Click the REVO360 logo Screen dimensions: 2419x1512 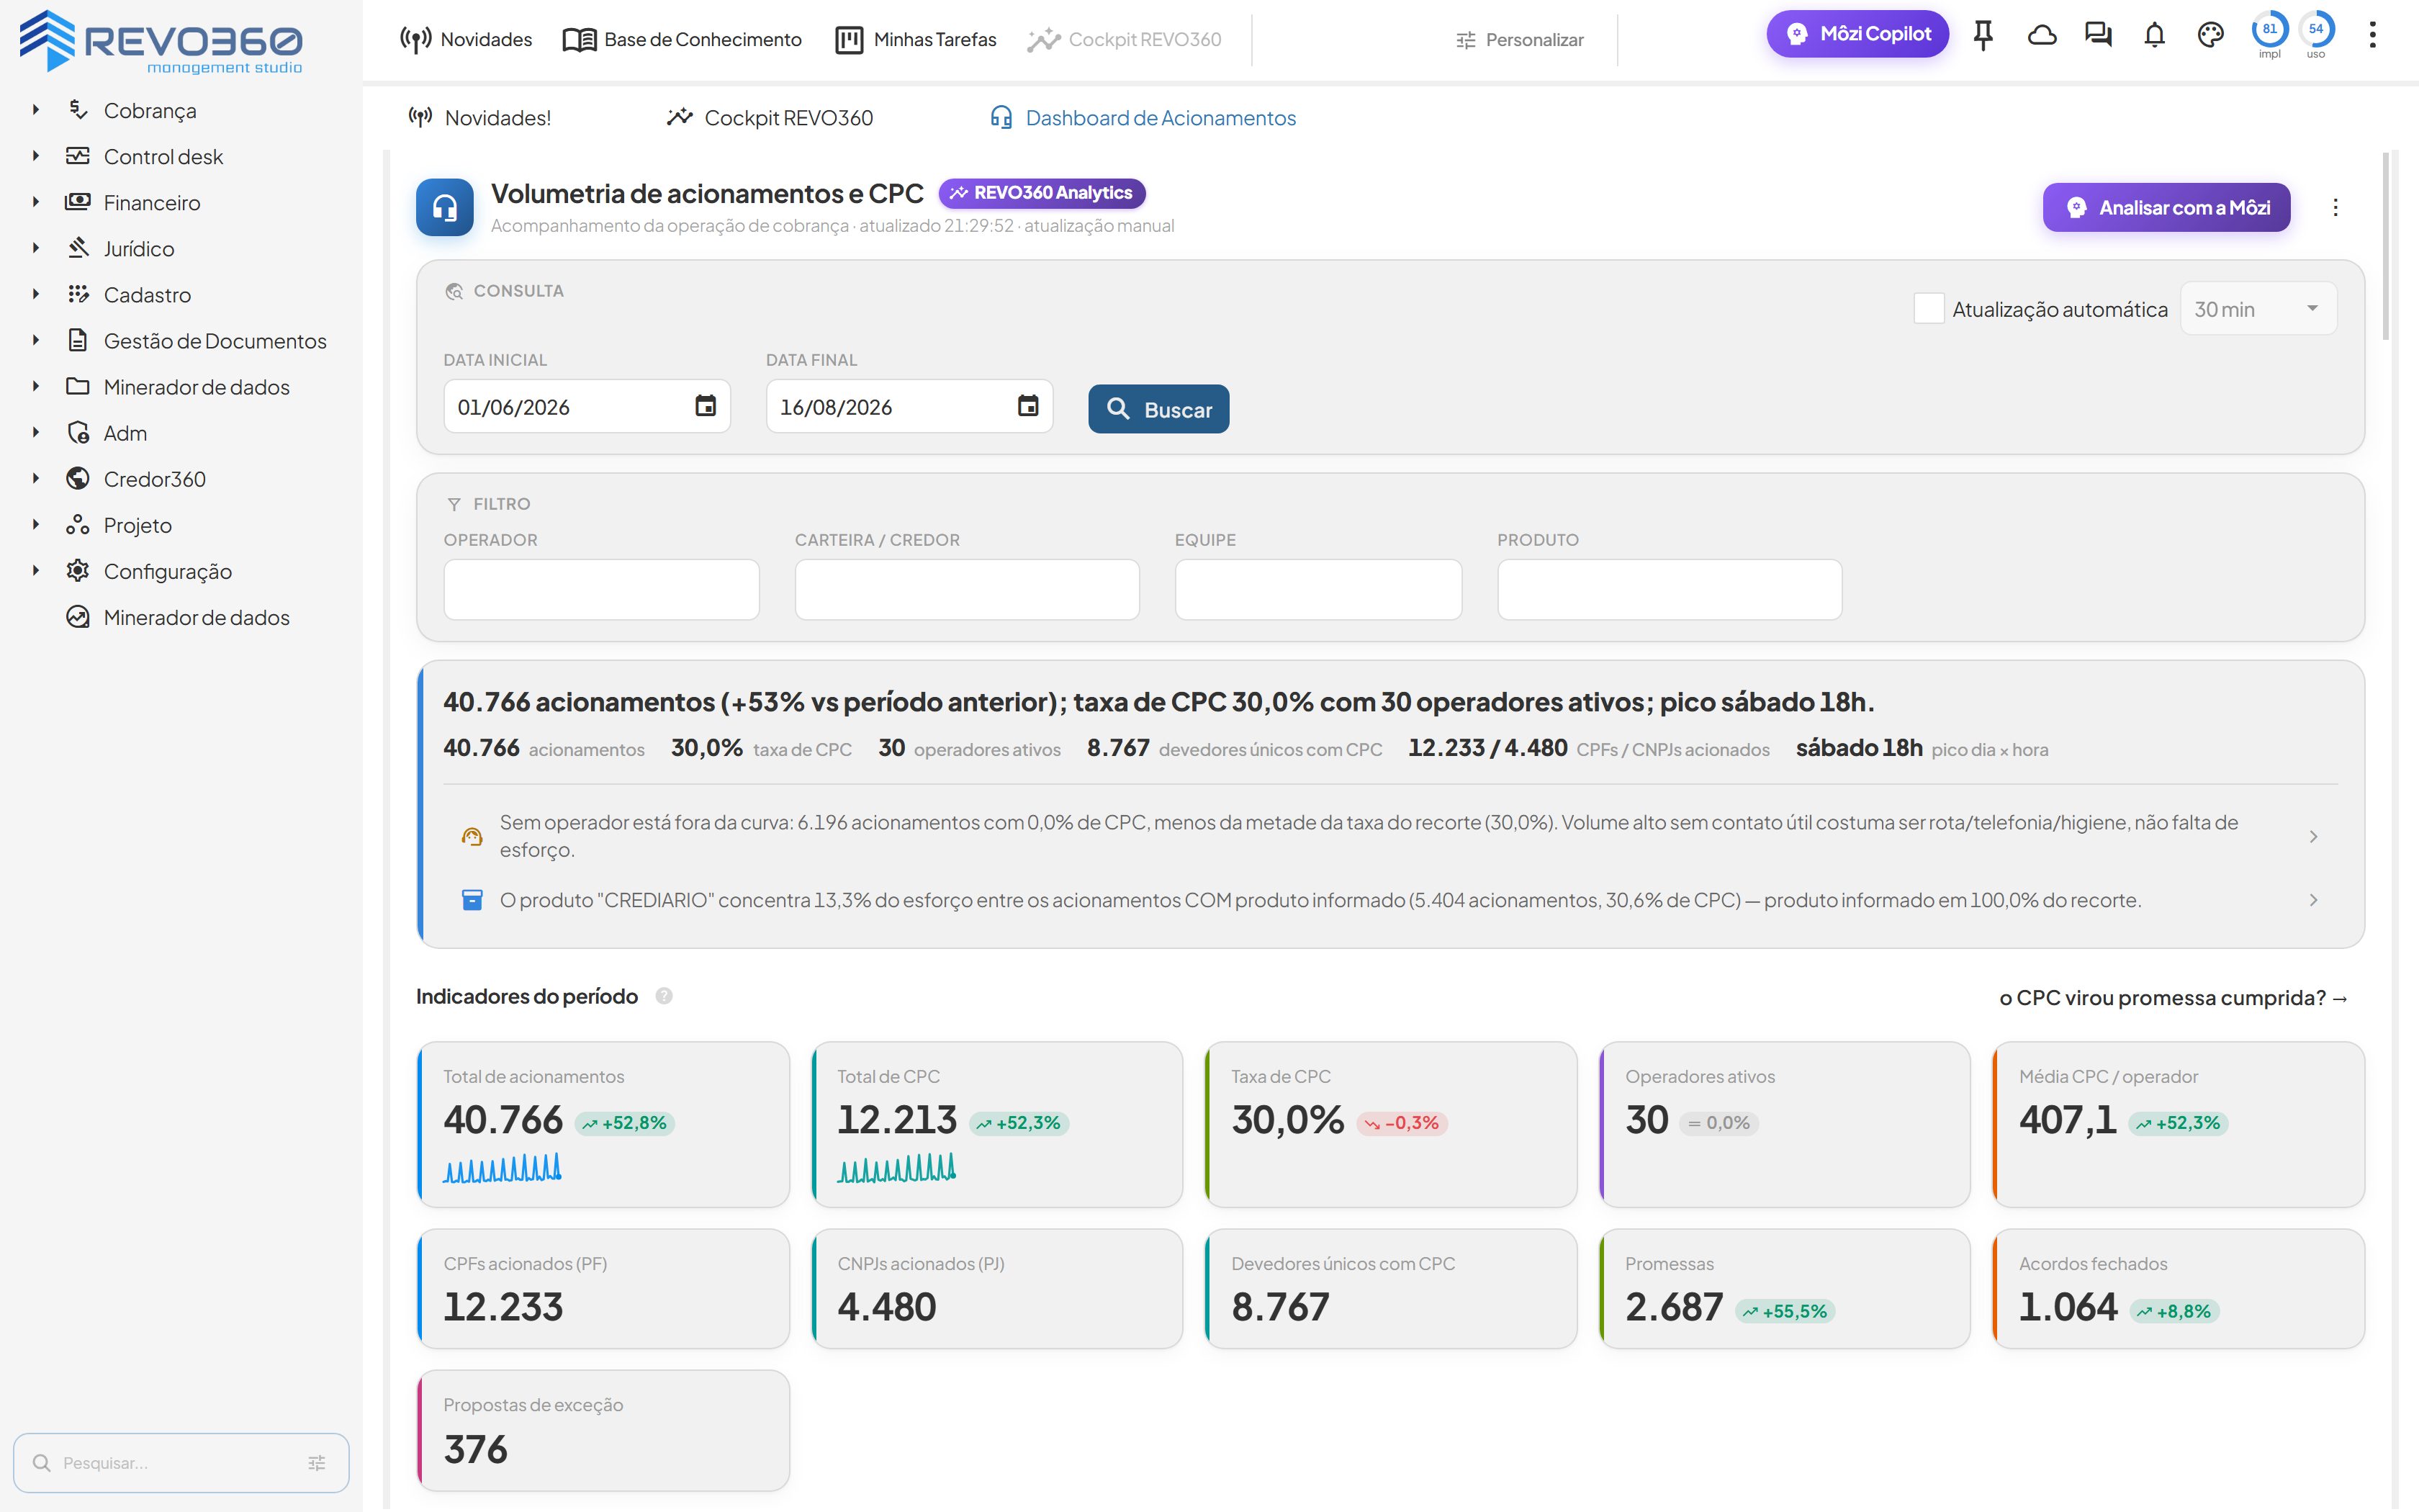(x=160, y=41)
